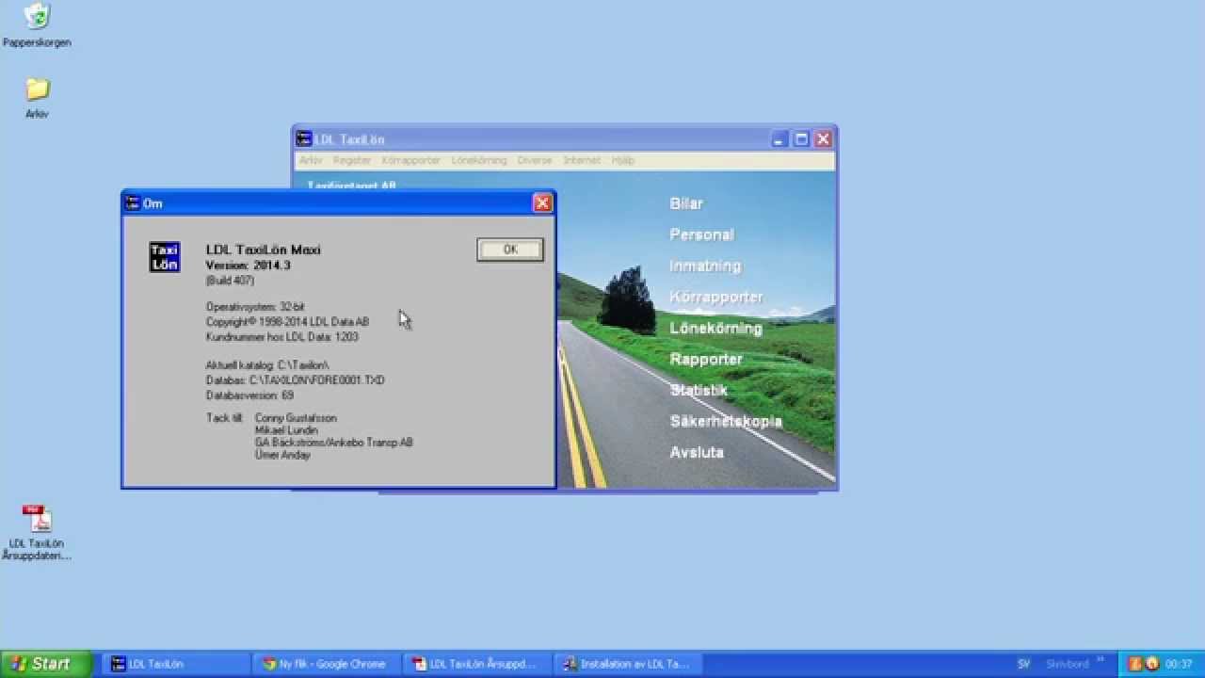Click the taskbar clock showing 00:37
Viewport: 1205px width, 678px height.
(1179, 664)
